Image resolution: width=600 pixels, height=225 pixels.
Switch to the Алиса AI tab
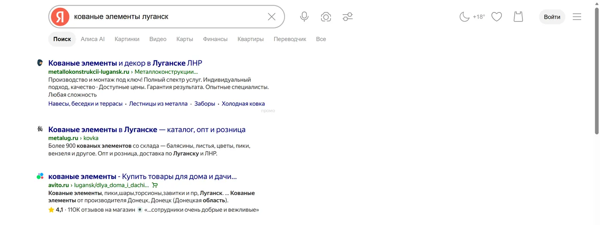(x=93, y=39)
